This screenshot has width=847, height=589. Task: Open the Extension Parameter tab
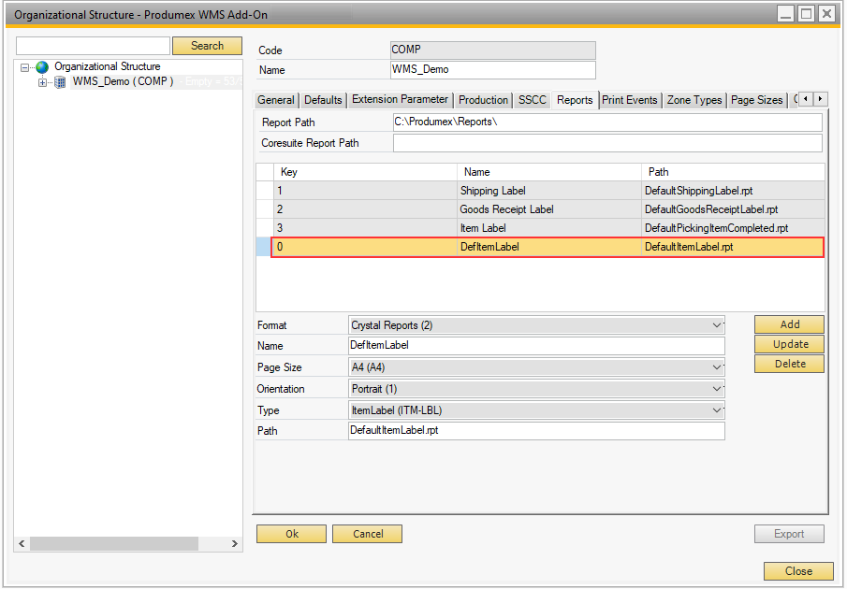click(x=400, y=100)
